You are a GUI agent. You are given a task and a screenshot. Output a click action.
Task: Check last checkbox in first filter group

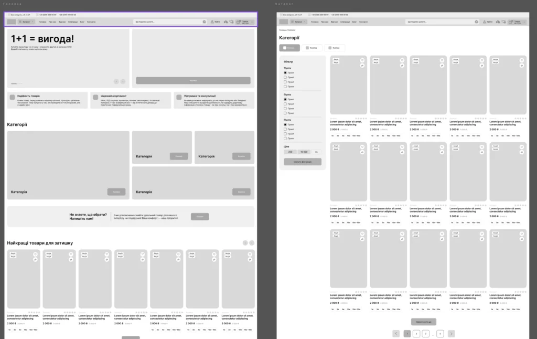pyautogui.click(x=285, y=87)
